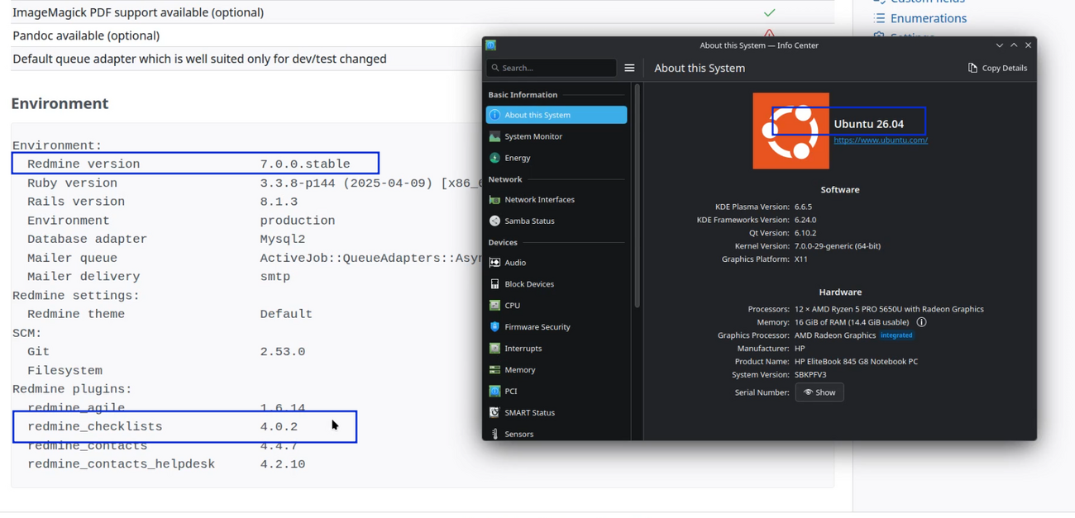Viewport: 1075px width, 518px height.
Task: Open Memory icon in Devices list
Action: (494, 370)
